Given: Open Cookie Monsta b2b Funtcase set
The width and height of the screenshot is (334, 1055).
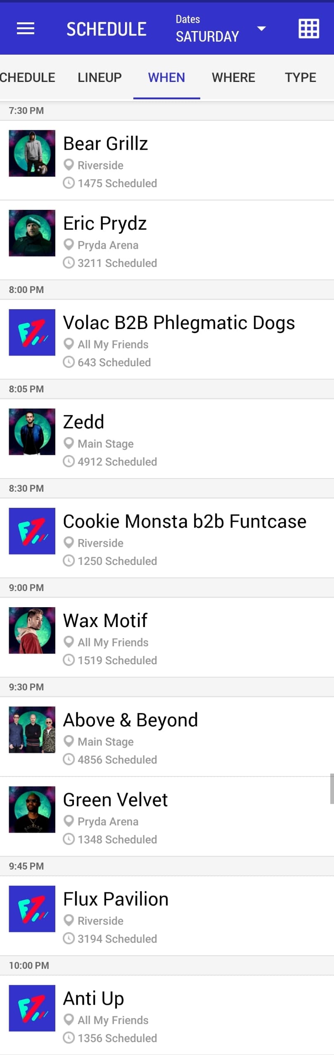Looking at the screenshot, I should (185, 521).
